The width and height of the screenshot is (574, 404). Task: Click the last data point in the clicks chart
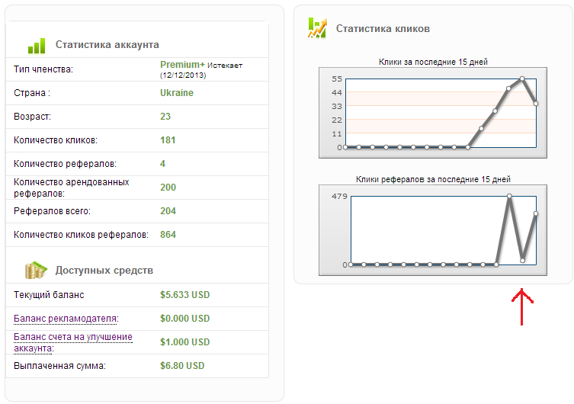536,103
